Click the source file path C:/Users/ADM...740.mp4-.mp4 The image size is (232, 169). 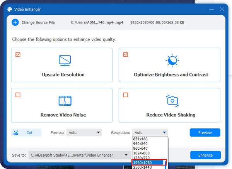97,22
